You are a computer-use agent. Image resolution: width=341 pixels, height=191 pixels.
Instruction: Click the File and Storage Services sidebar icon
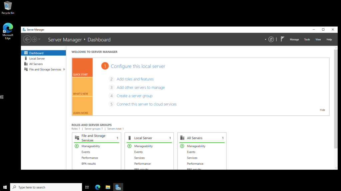pyautogui.click(x=26, y=69)
